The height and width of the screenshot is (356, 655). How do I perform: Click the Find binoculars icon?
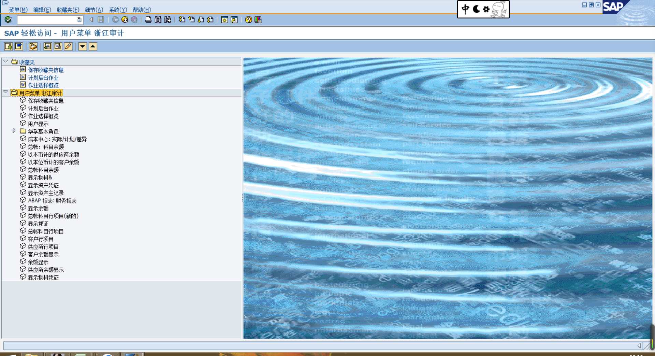click(158, 20)
